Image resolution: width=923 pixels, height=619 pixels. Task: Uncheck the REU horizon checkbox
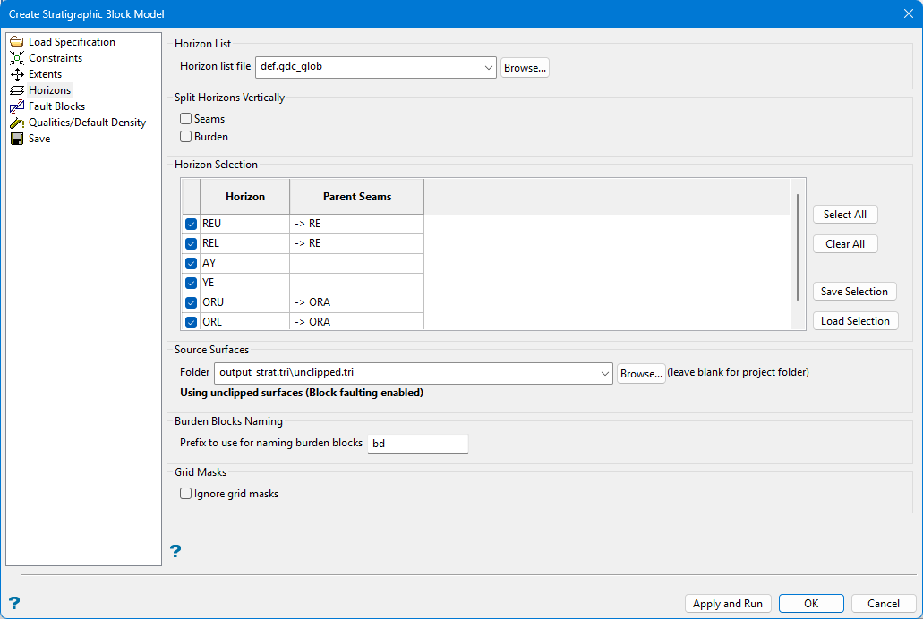pos(191,225)
